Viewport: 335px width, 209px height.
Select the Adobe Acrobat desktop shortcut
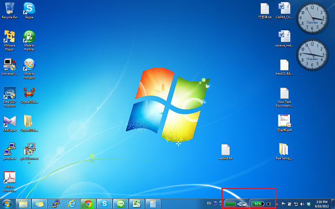9,181
